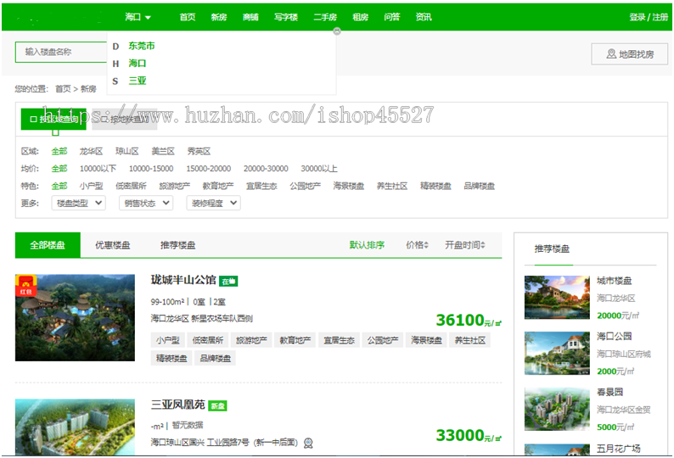Open the 首页 nav item
This screenshot has width=674, height=458.
(188, 17)
